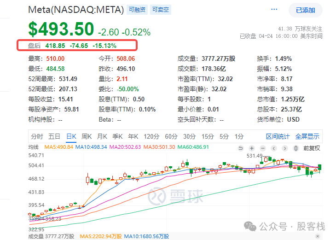Click the 可融资 tag

[x=137, y=10]
